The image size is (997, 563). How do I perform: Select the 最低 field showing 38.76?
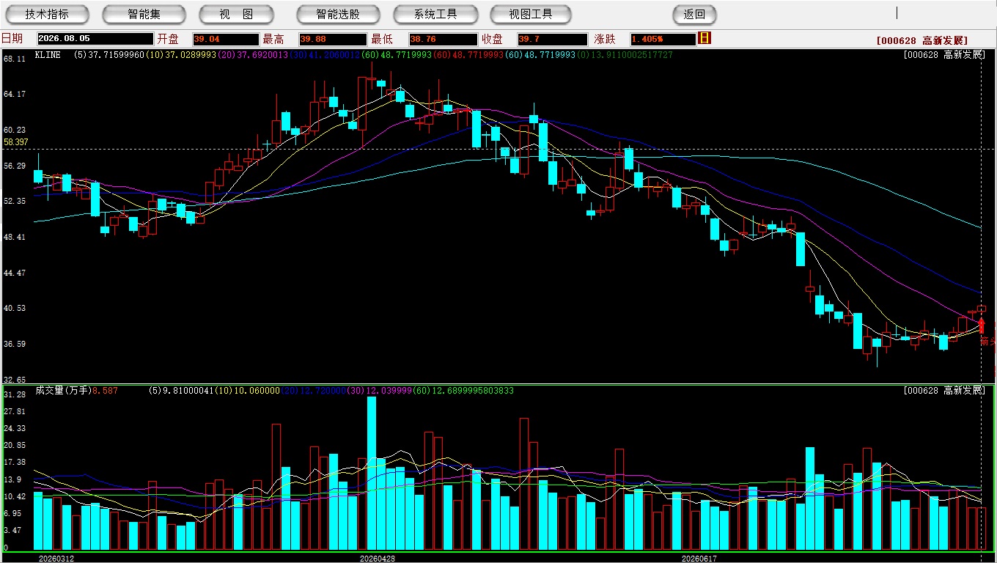(444, 39)
